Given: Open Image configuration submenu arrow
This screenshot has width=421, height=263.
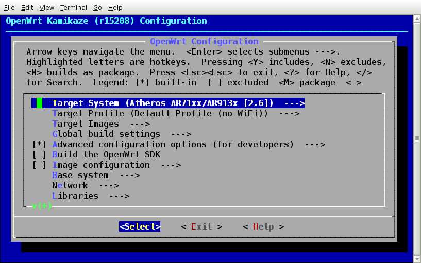Looking at the screenshot, I should coord(171,165).
